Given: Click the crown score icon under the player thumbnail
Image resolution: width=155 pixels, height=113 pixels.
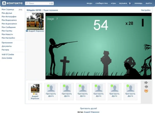Looking at the screenshot, I should [33, 94].
